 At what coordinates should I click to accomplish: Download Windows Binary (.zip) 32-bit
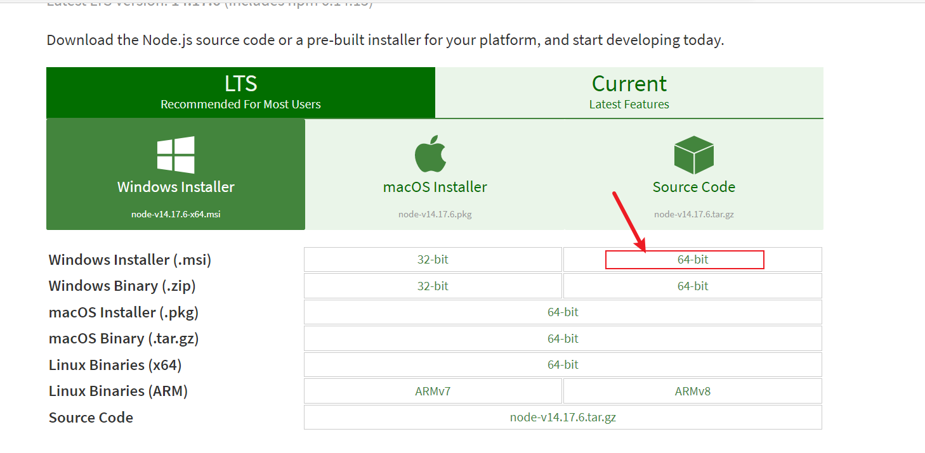(433, 286)
